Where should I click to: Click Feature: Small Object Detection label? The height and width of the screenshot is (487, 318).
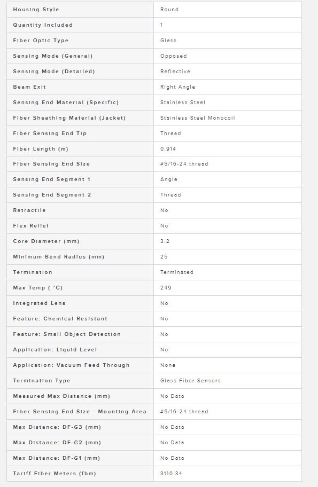66,334
